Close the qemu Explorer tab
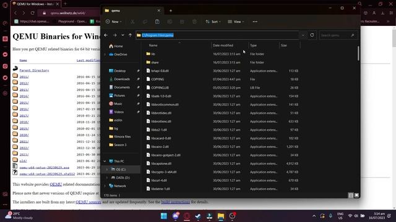Screen dimensions: 396x222 (x=158, y=10)
